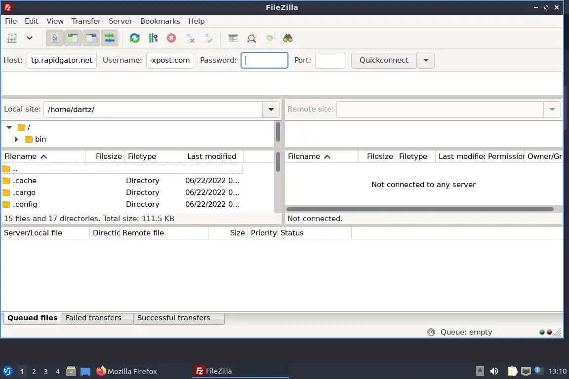Screen dimensions: 569x379
Task: Open Mozilla Firefox from the taskbar
Action: [x=126, y=372]
